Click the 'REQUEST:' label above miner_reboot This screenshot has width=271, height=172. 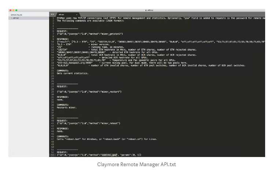click(62, 121)
